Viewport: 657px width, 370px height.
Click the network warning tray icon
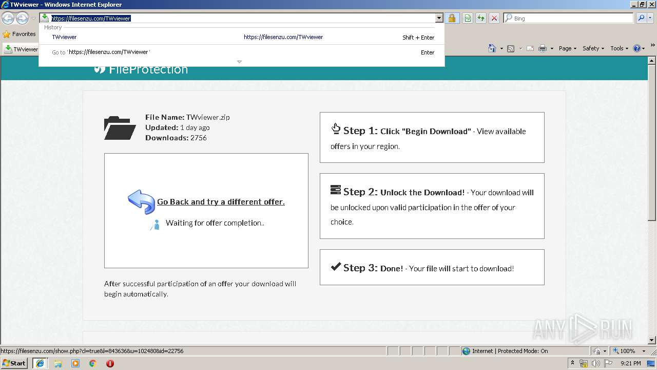pyautogui.click(x=584, y=363)
